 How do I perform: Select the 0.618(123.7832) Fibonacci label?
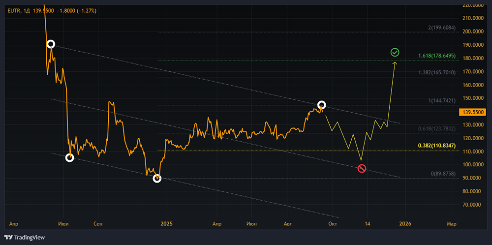pyautogui.click(x=437, y=128)
